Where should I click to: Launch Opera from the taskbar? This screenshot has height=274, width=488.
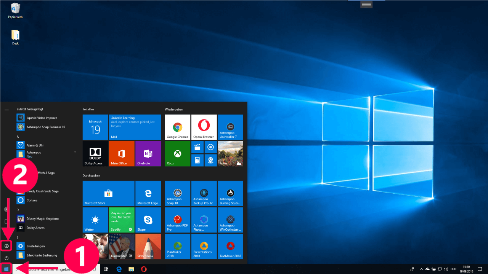pos(144,269)
